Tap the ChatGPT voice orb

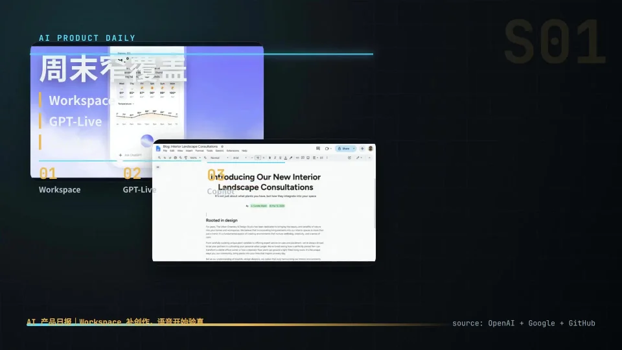pos(147,141)
